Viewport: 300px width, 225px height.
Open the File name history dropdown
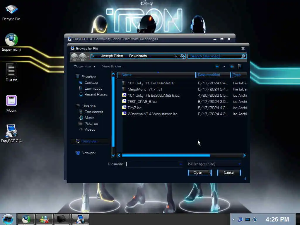(180, 164)
